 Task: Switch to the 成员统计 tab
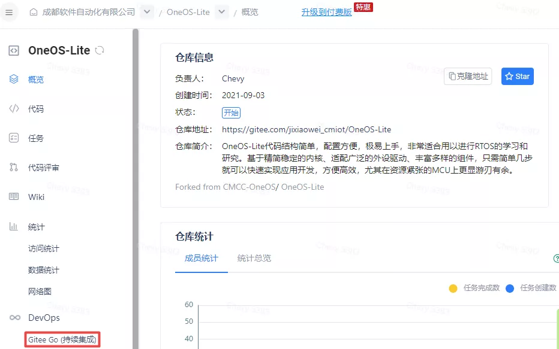(201, 258)
